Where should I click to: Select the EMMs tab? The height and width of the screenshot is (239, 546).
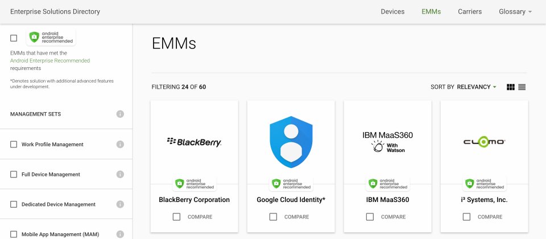(x=431, y=11)
